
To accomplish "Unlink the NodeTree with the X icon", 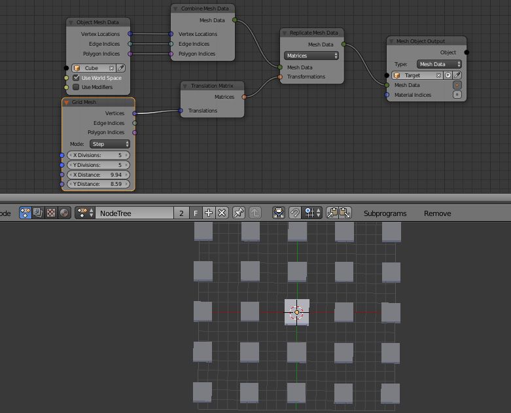I will click(222, 213).
